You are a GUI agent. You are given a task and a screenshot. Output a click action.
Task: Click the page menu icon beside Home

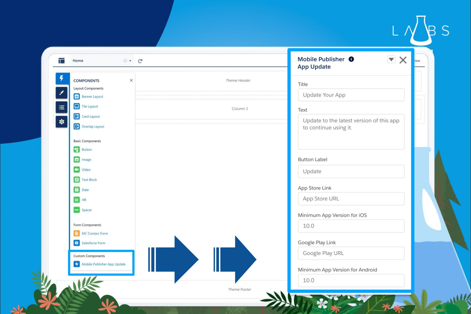tap(62, 61)
